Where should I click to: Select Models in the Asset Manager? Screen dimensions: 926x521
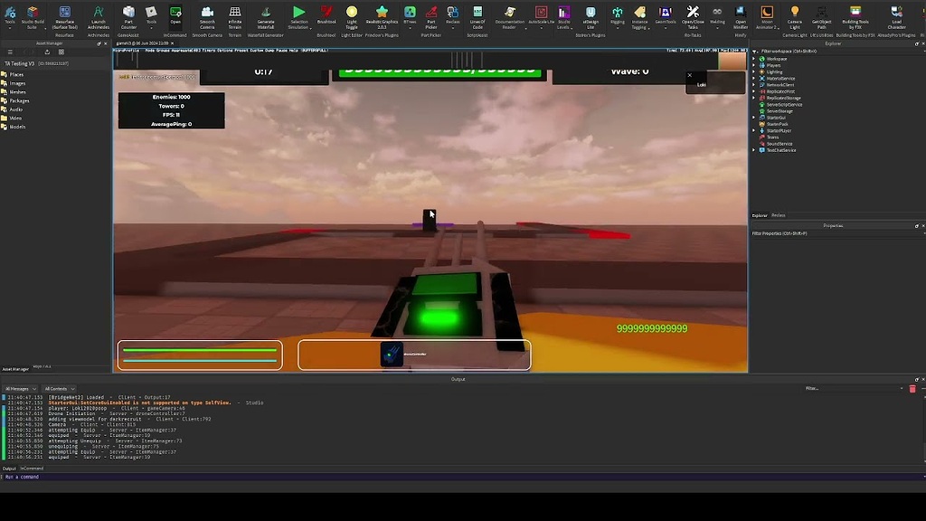(18, 127)
